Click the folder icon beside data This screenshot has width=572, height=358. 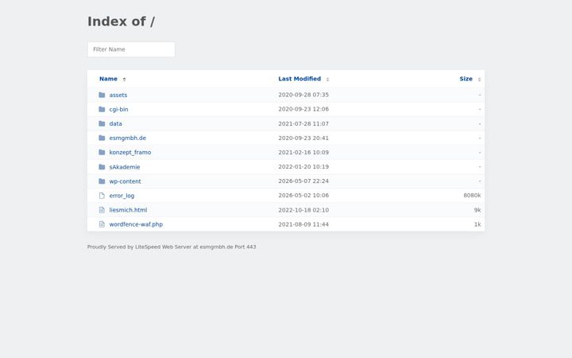point(102,123)
